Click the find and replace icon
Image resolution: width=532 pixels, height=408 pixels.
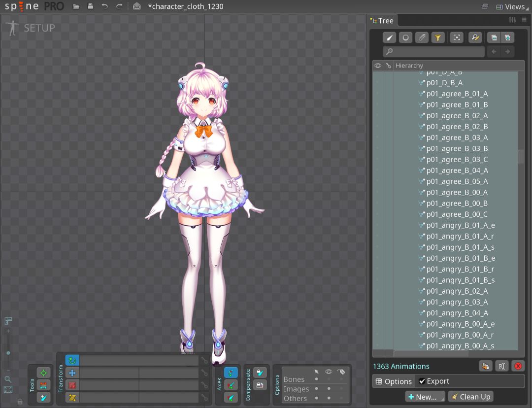click(475, 37)
